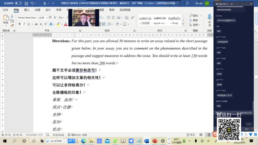Toggle Superscript formatting
This screenshot has width=258, height=145.
pos(46,24)
